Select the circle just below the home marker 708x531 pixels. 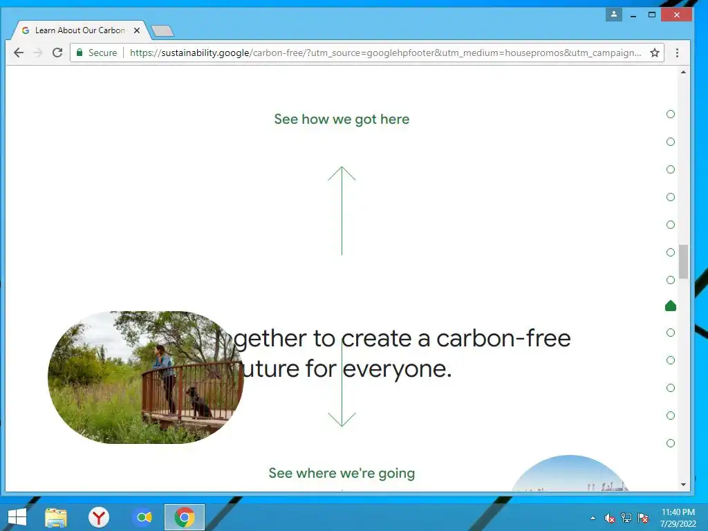(x=671, y=333)
